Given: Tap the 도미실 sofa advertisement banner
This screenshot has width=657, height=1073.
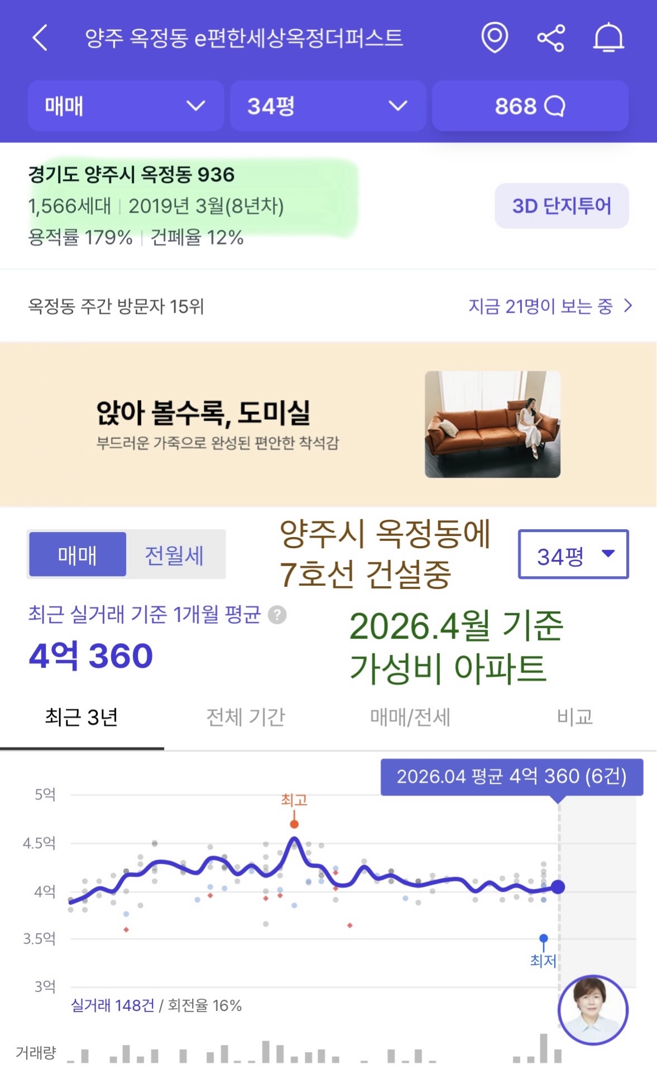Looking at the screenshot, I should pyautogui.click(x=328, y=424).
